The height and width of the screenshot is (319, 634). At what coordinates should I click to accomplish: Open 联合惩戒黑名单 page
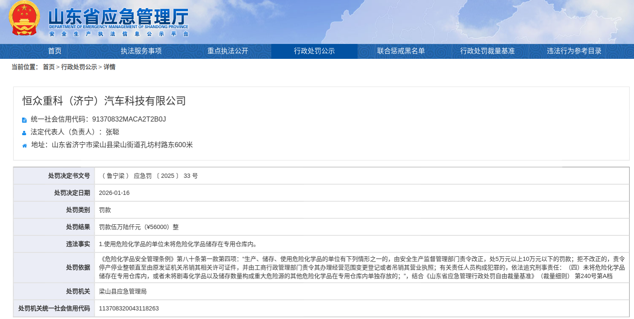401,51
